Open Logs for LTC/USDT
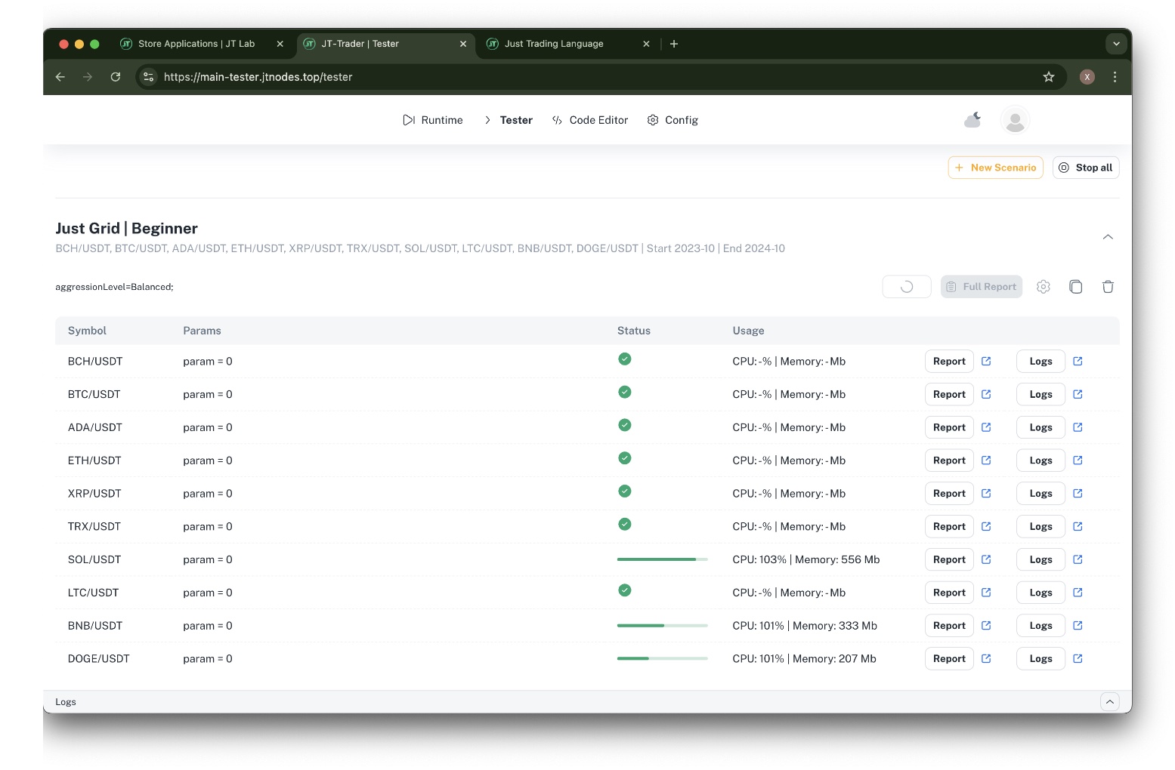Image resolution: width=1175 pixels, height=770 pixels. (1040, 593)
